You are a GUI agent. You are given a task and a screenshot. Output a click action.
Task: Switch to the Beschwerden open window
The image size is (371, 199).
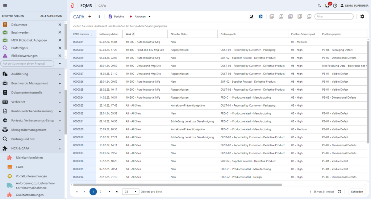[20, 32]
